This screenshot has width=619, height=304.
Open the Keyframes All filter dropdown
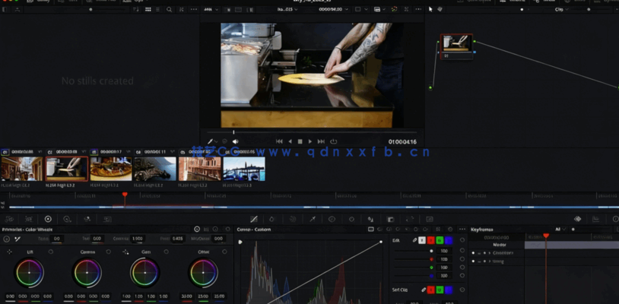560,229
